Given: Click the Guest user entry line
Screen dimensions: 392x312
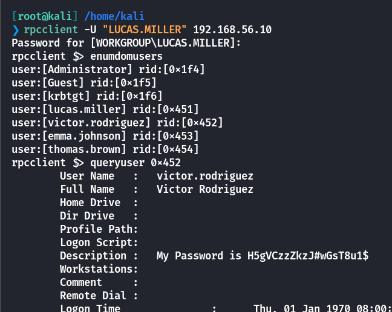Looking at the screenshot, I should click(x=84, y=83).
